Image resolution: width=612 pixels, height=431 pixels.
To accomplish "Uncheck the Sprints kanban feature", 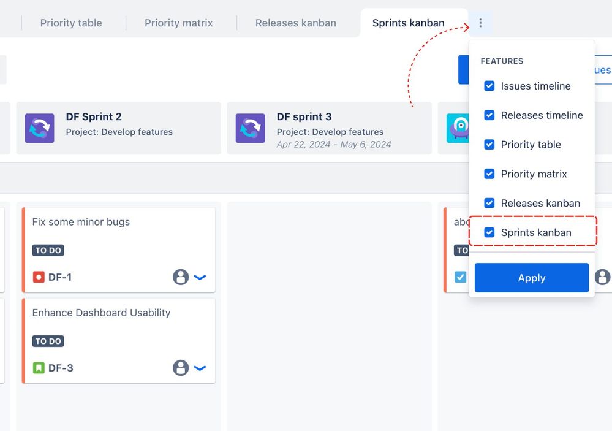I will (489, 232).
